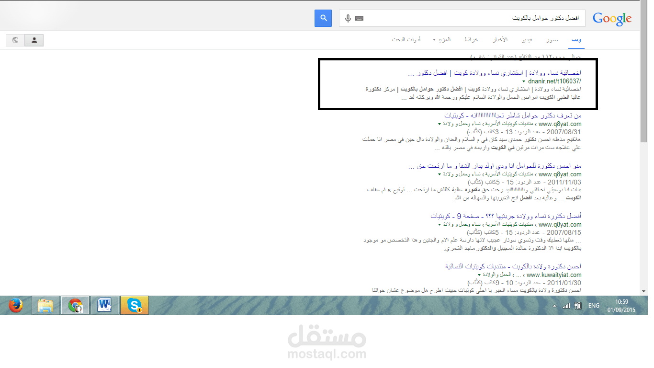Open the on-screen keyboard input tool icon
The width and height of the screenshot is (654, 368).
(x=359, y=19)
